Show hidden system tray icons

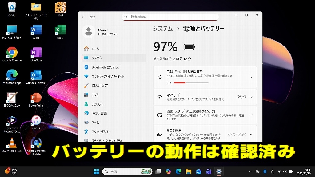tap(250, 171)
